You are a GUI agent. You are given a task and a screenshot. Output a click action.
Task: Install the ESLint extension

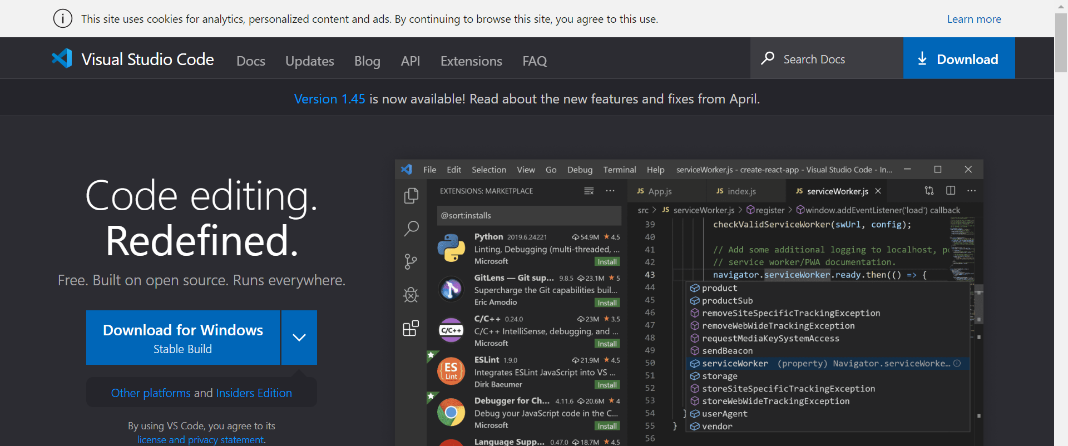click(607, 385)
